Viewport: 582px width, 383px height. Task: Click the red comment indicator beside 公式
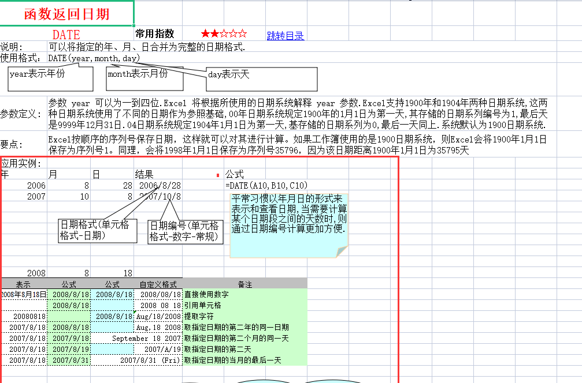[218, 174]
